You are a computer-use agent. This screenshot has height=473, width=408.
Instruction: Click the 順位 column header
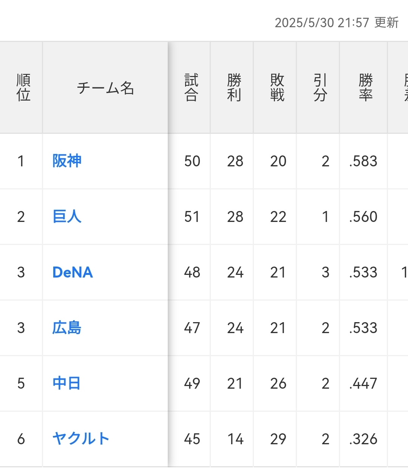click(23, 88)
